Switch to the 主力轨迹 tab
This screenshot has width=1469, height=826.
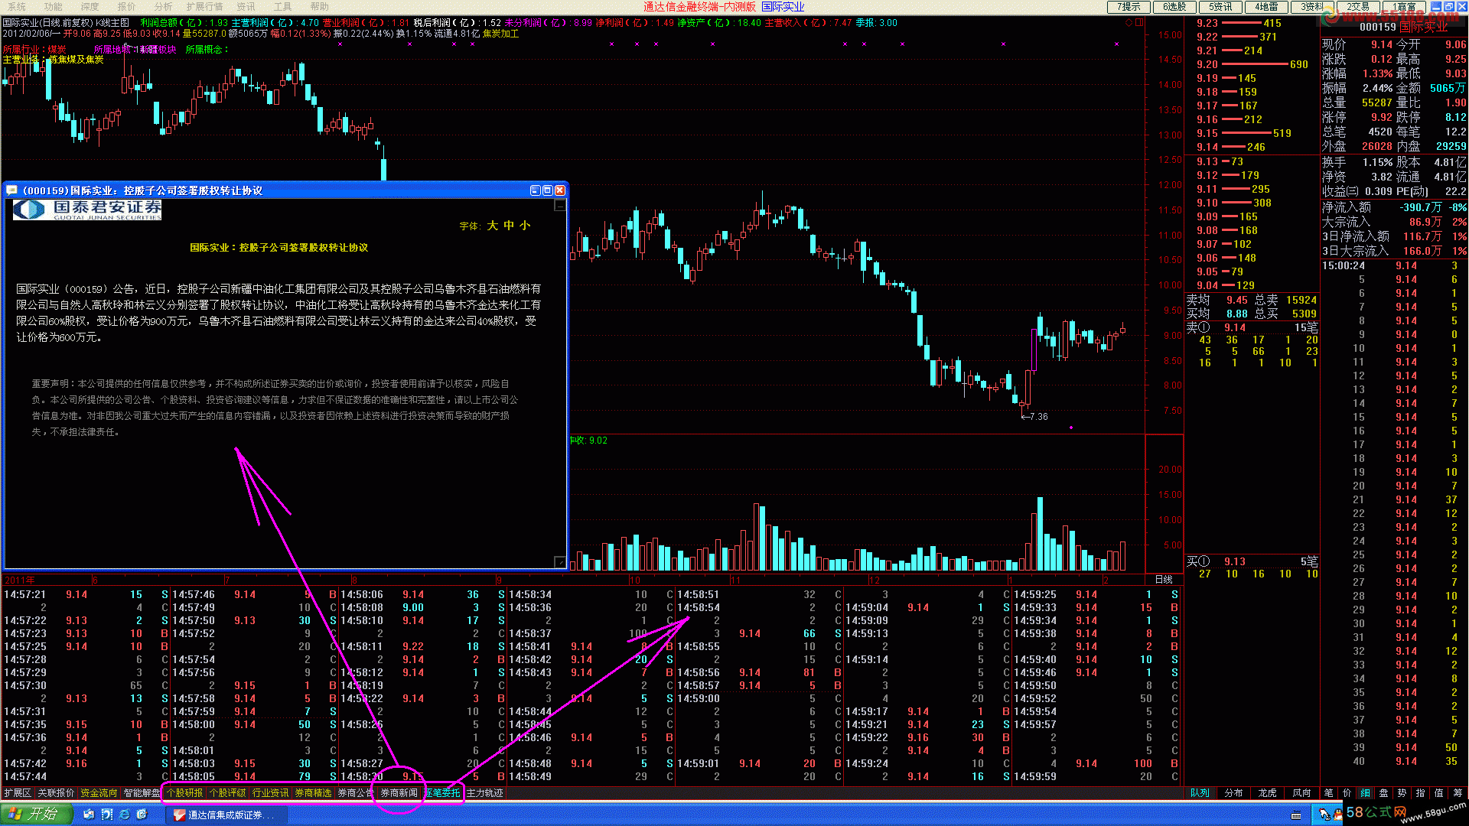[x=485, y=793]
